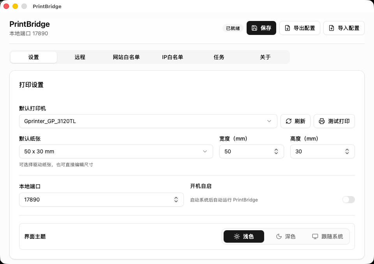
Task: Click the 界面主题 label
Action: click(x=35, y=237)
